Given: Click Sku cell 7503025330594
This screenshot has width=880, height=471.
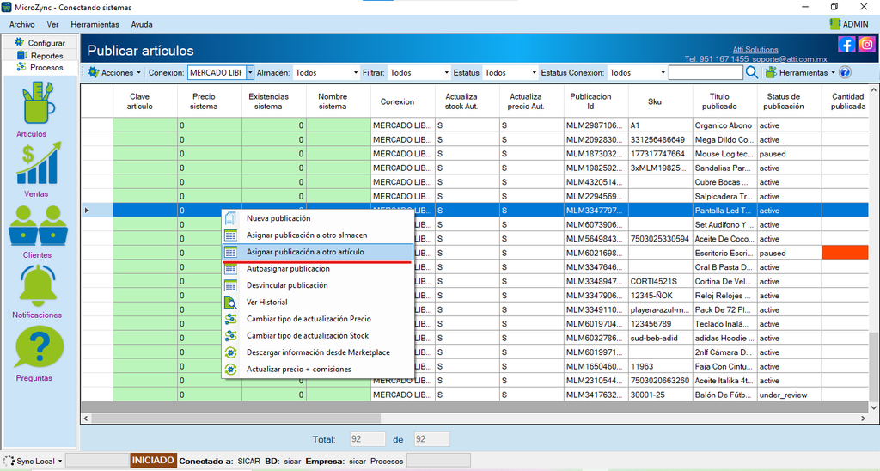Looking at the screenshot, I should click(x=661, y=239).
